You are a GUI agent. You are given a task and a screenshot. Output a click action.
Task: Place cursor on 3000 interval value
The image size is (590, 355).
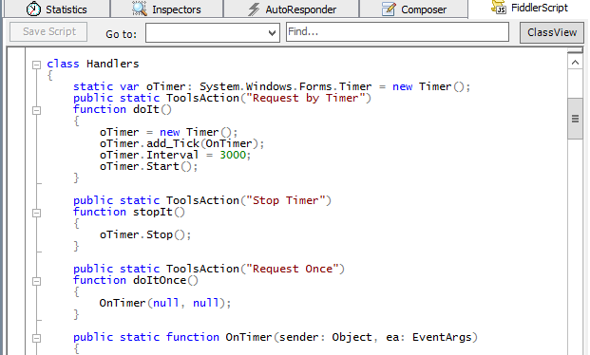233,155
